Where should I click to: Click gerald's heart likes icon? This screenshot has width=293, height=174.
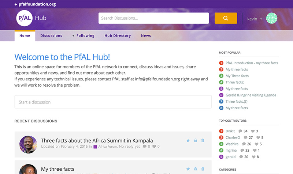pos(253,157)
